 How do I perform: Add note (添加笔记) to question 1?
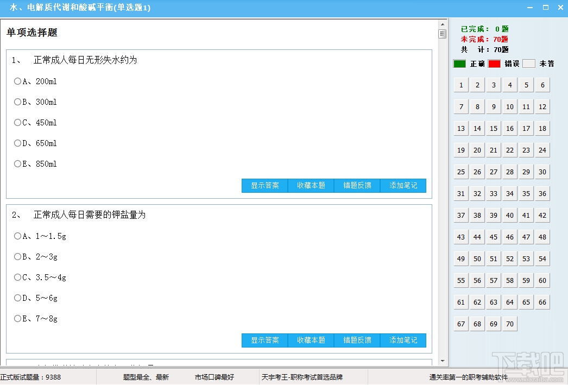(x=403, y=185)
